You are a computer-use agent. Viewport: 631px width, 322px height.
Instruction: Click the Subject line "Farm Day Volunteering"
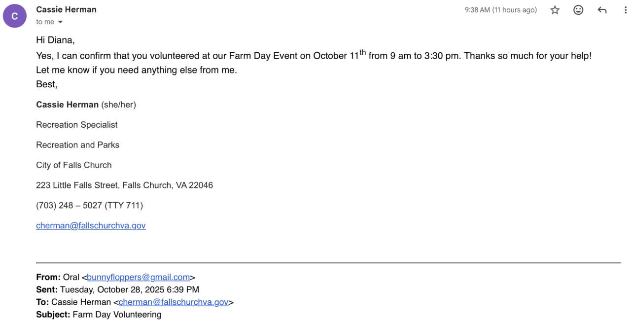point(116,315)
